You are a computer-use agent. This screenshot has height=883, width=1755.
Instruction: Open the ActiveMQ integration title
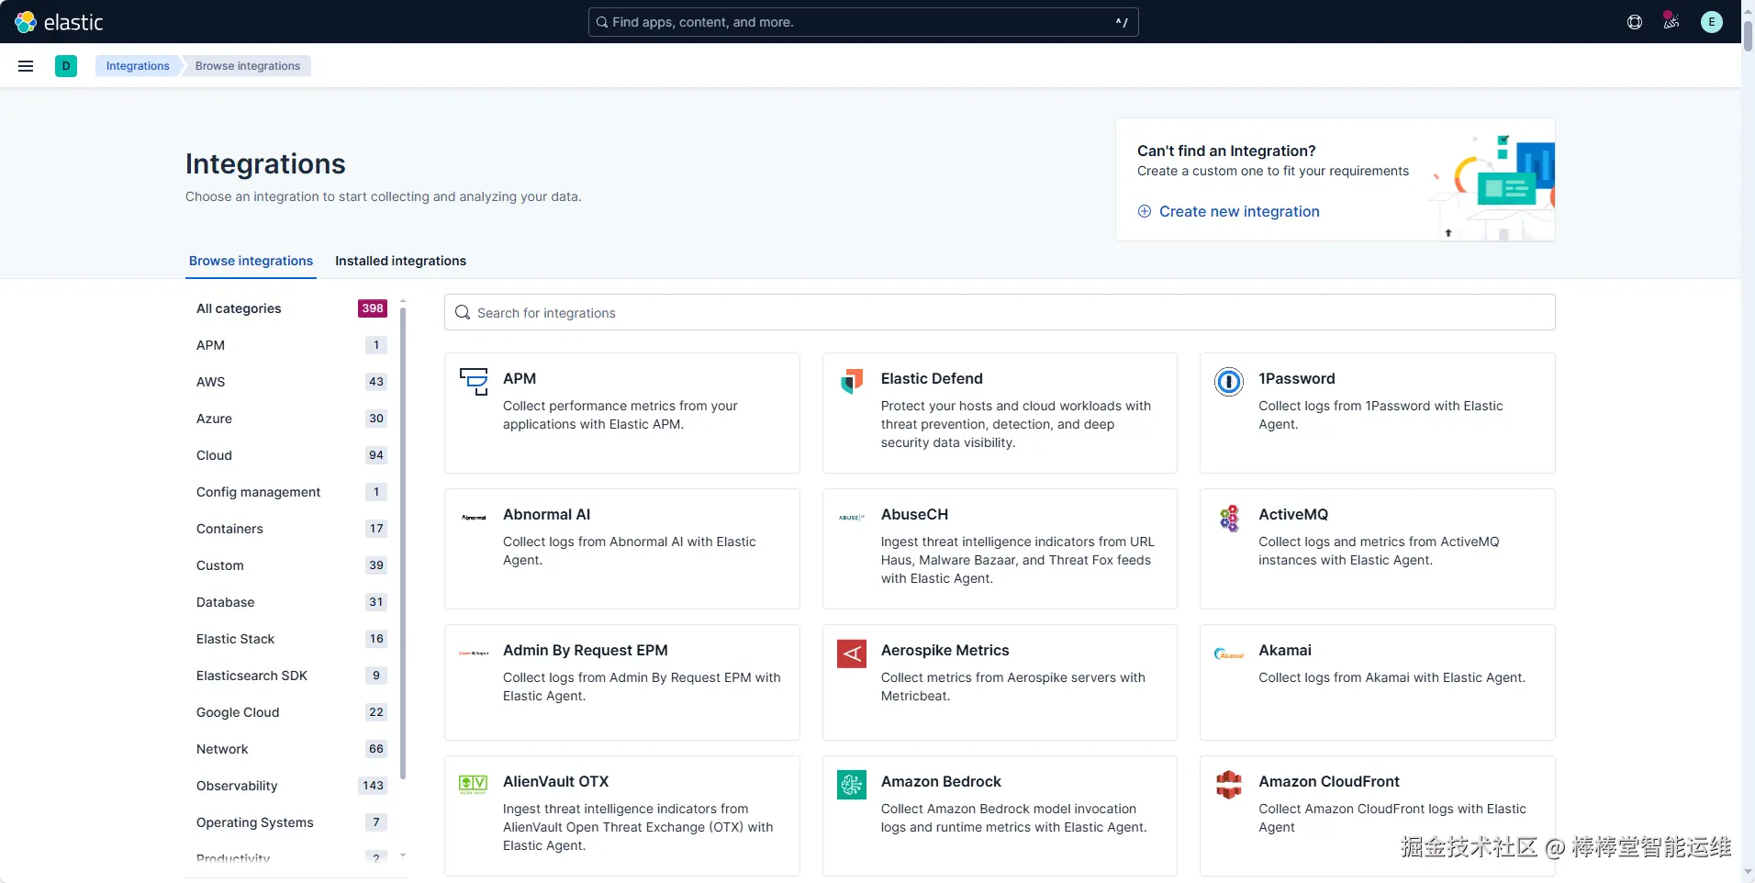click(x=1293, y=514)
